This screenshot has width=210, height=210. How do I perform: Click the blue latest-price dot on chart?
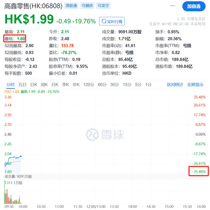pyautogui.click(x=21, y=156)
